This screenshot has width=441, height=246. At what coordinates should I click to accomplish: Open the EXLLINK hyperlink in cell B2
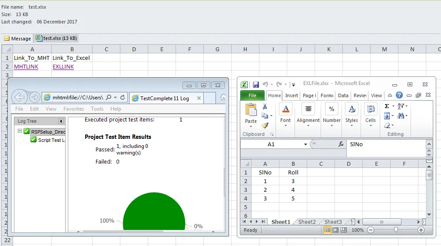(63, 66)
